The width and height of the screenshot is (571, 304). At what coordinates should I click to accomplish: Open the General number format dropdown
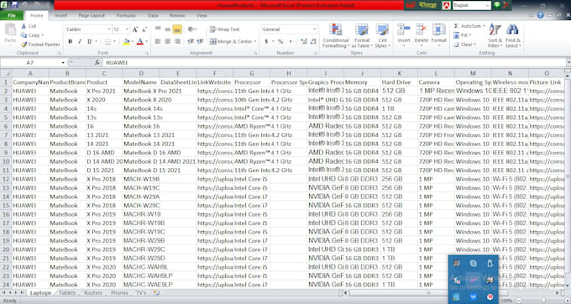(x=315, y=29)
